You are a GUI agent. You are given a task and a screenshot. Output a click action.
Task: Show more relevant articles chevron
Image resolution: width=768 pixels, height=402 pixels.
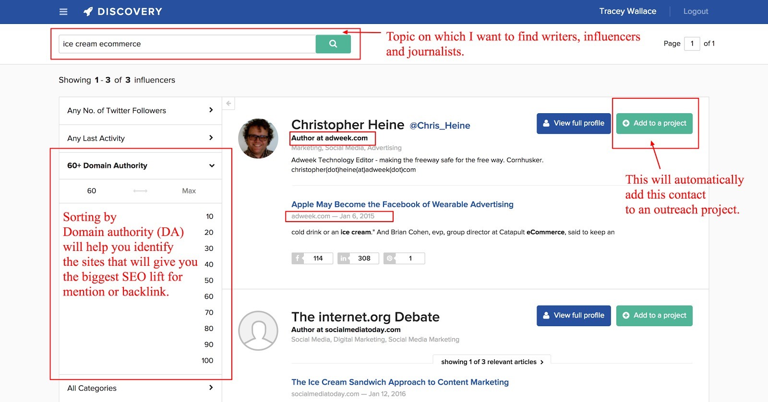coord(542,362)
